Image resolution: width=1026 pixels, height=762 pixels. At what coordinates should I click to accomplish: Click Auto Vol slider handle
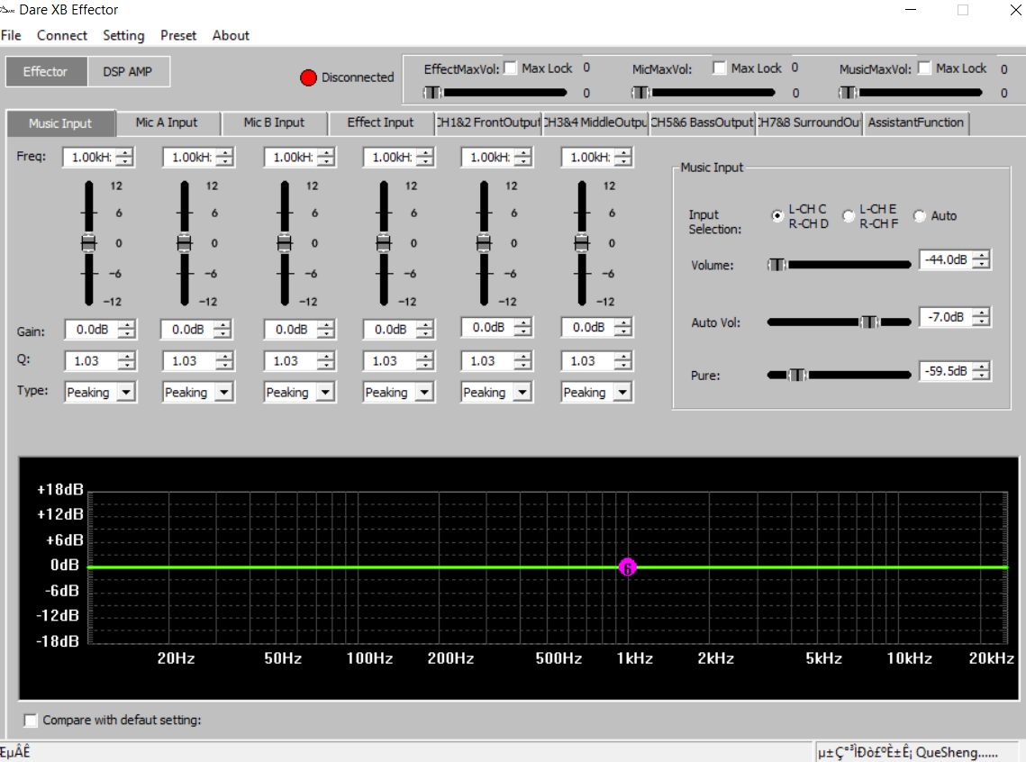869,322
